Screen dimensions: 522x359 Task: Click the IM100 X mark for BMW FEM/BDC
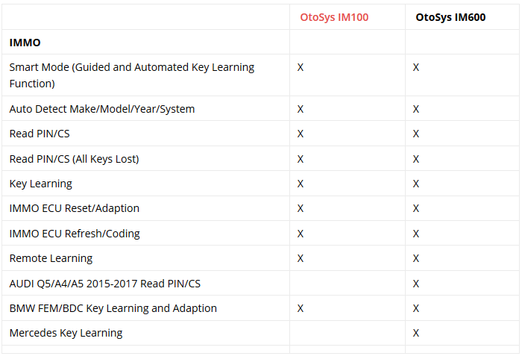click(301, 308)
